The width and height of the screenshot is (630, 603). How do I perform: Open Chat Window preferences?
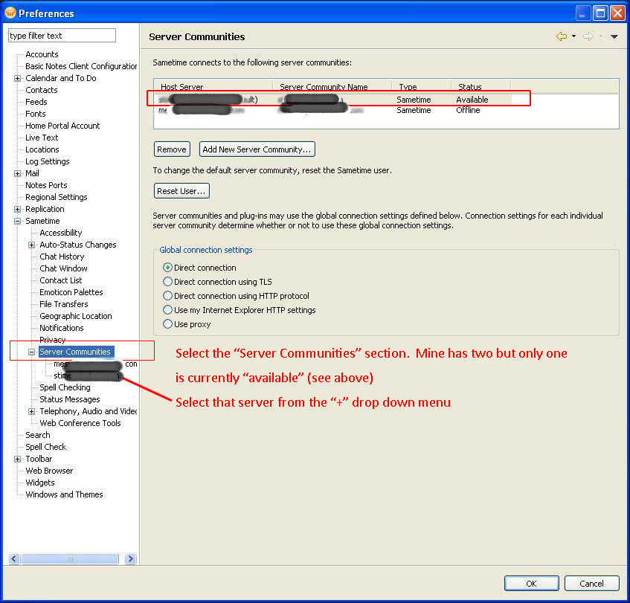[x=63, y=268]
